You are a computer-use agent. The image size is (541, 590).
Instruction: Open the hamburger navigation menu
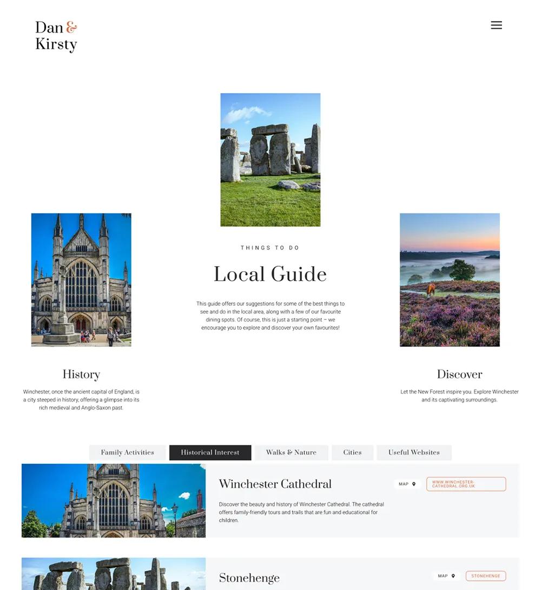[x=496, y=25]
